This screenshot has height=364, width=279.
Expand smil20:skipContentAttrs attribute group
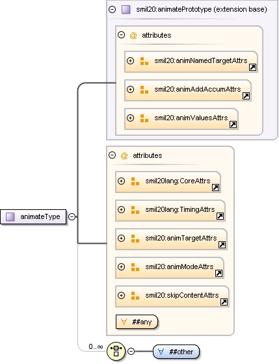click(x=121, y=295)
